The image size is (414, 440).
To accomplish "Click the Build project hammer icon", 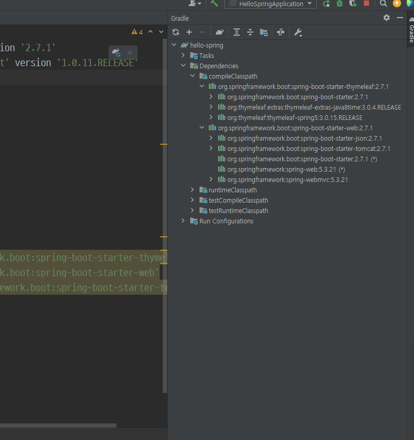I will (x=214, y=4).
